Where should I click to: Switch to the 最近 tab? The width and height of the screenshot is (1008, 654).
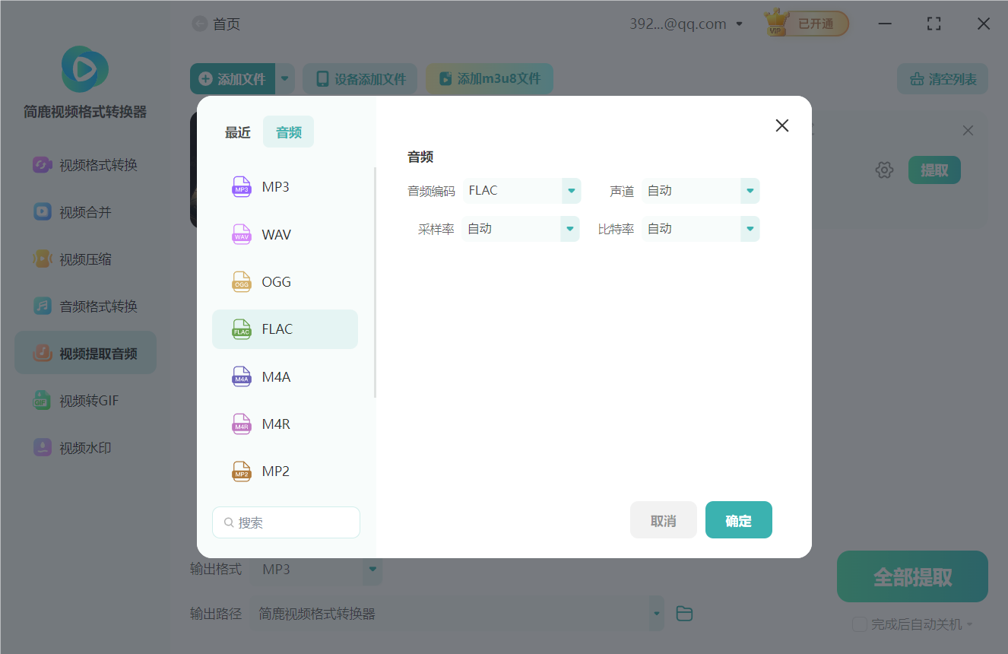pyautogui.click(x=237, y=131)
